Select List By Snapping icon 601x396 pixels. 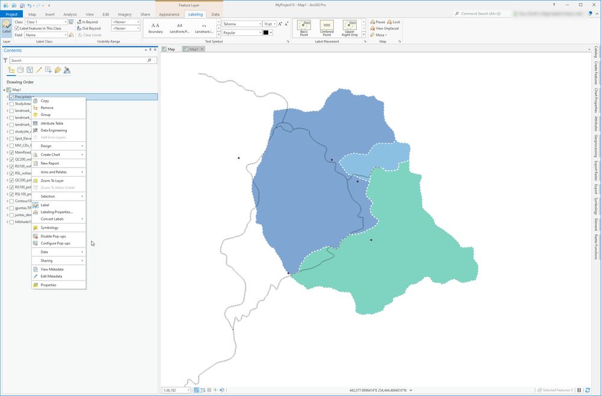coord(48,70)
